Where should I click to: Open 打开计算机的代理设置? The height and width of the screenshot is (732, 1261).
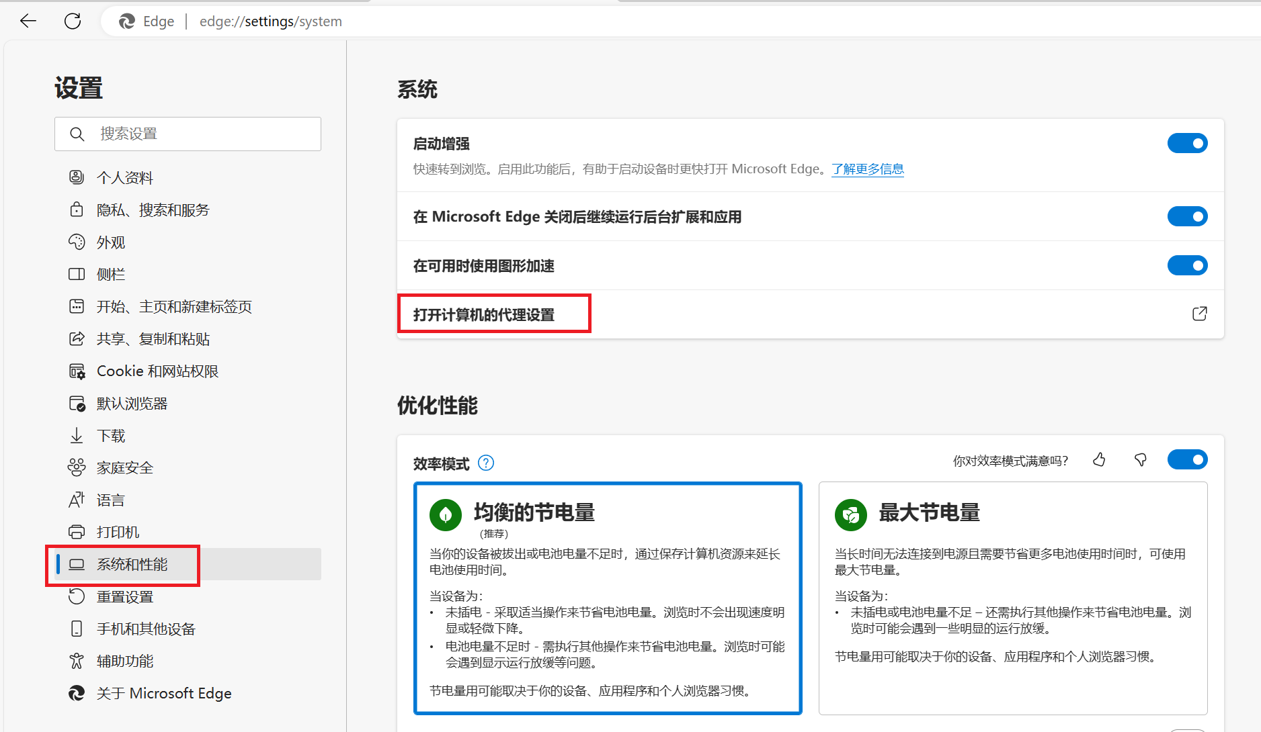point(810,314)
